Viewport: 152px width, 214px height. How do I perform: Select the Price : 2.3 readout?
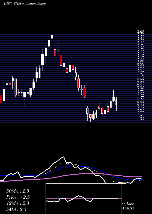click(18, 197)
